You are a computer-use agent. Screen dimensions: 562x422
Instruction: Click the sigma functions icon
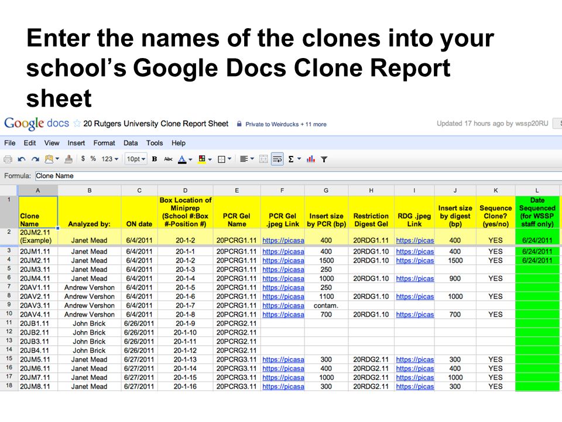coord(291,159)
